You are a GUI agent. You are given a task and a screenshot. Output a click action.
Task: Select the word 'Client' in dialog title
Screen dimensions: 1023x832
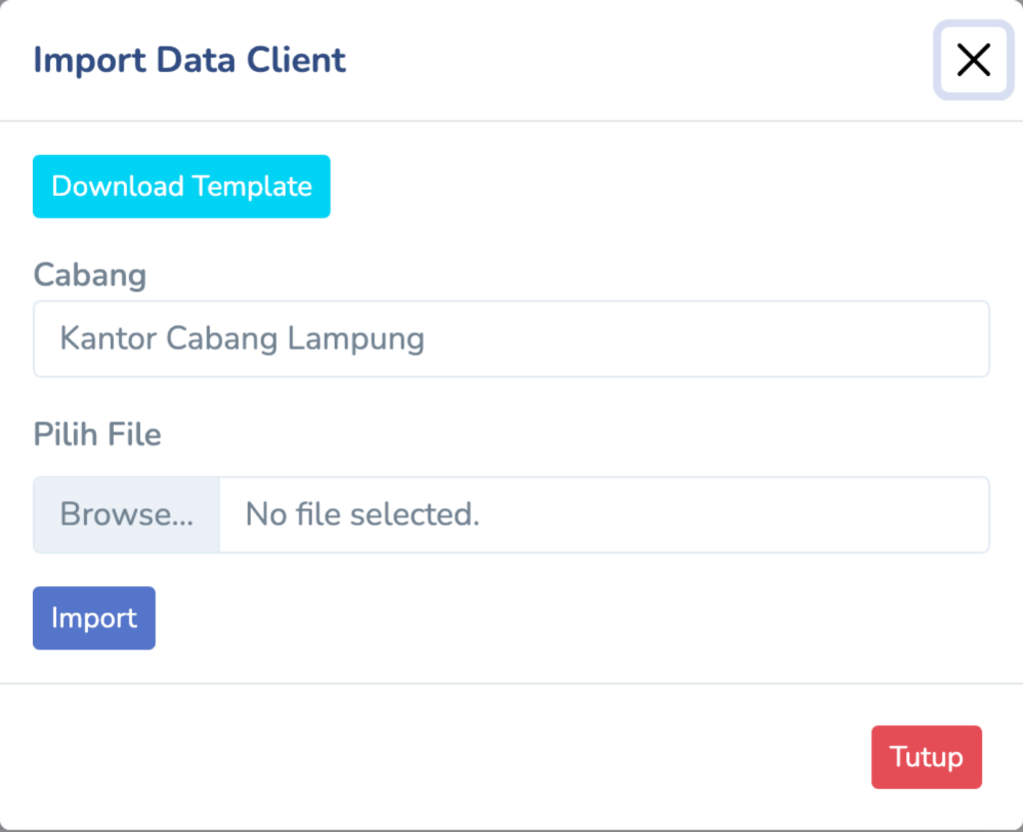point(300,60)
